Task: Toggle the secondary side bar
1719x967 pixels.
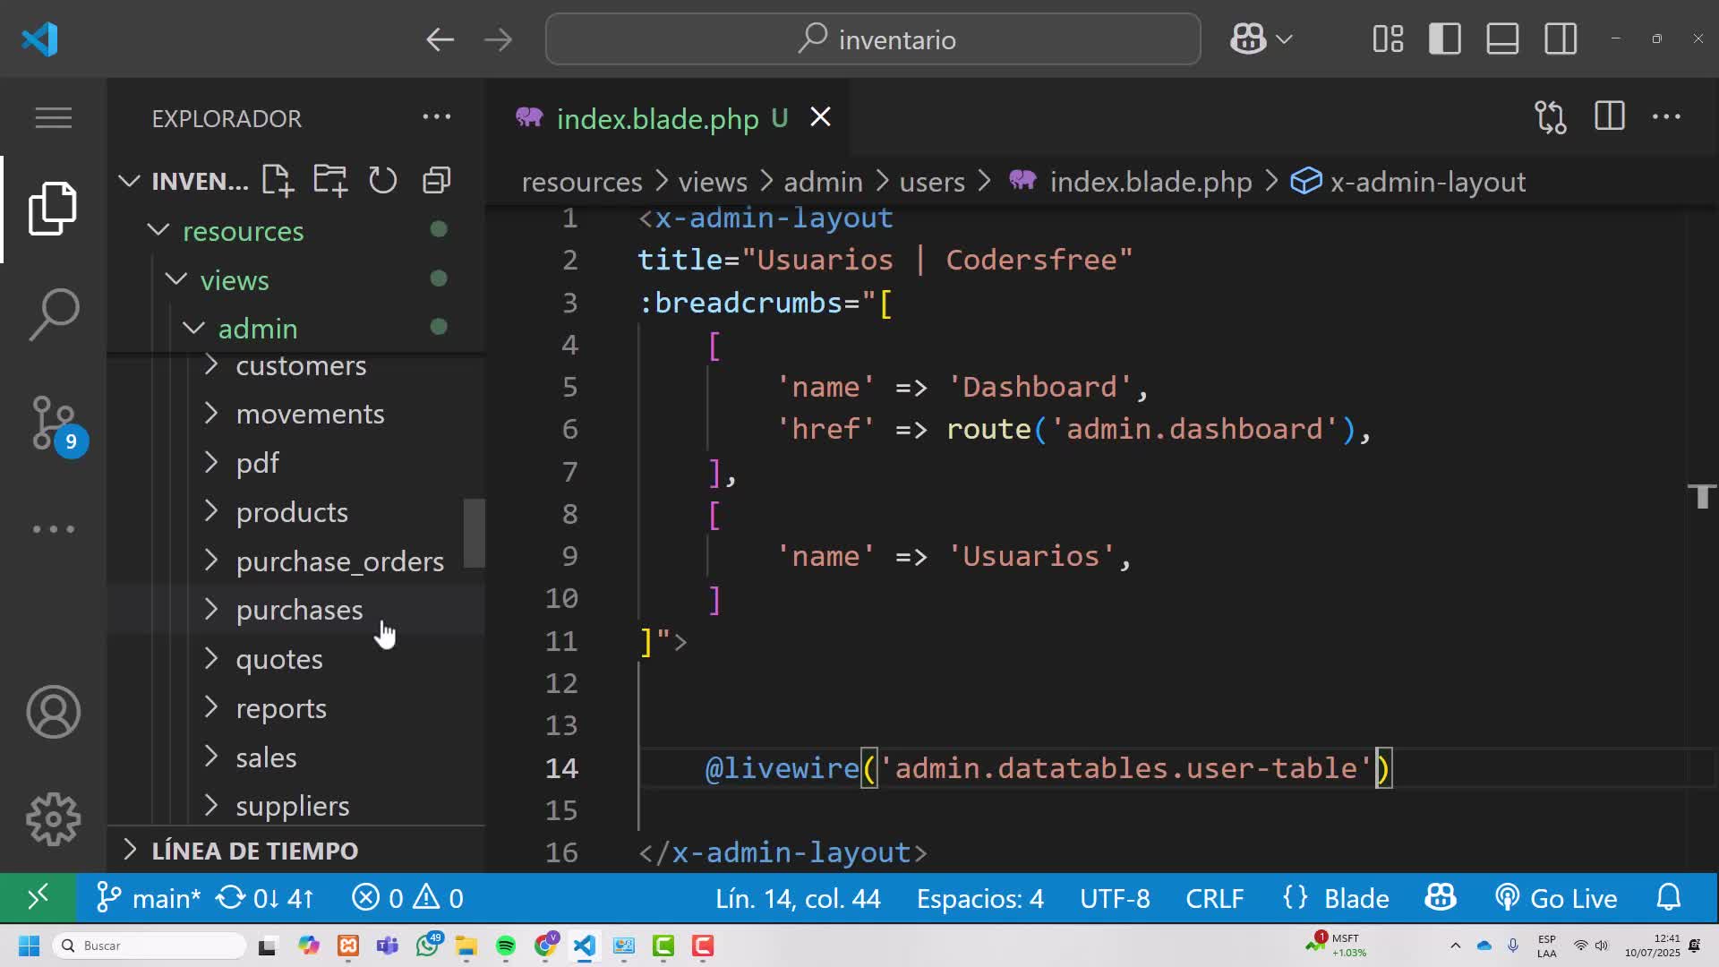Action: click(1561, 39)
